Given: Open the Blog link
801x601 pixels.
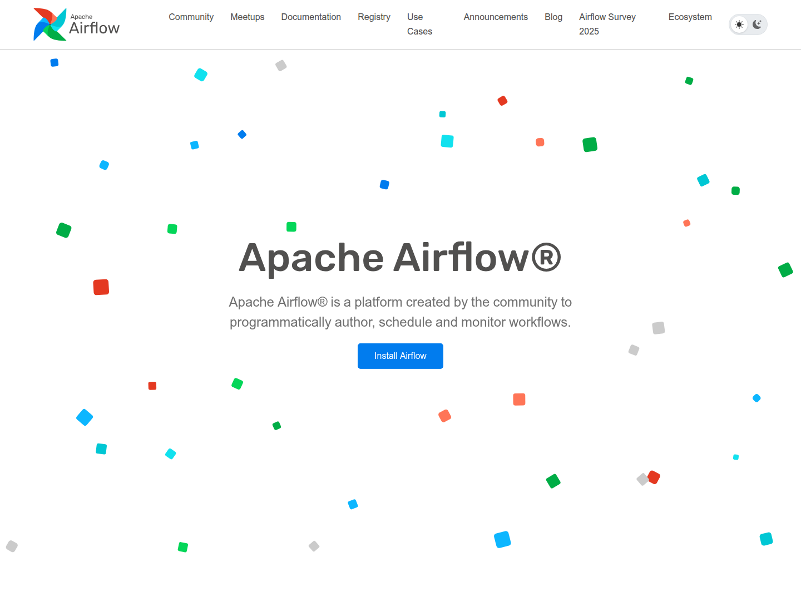Looking at the screenshot, I should tap(553, 17).
